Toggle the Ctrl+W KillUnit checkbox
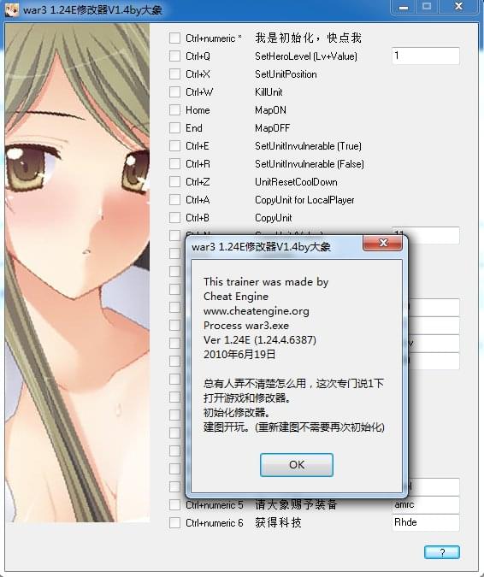The width and height of the screenshot is (484, 577). 174,92
